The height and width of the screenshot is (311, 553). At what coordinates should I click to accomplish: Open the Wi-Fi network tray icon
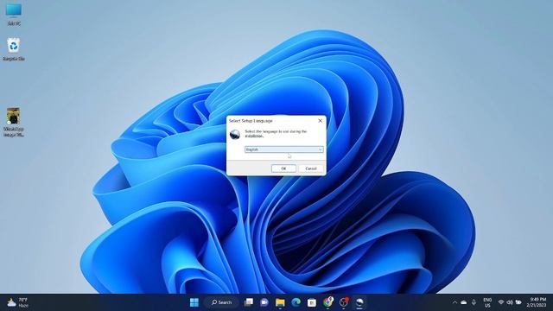(x=501, y=302)
